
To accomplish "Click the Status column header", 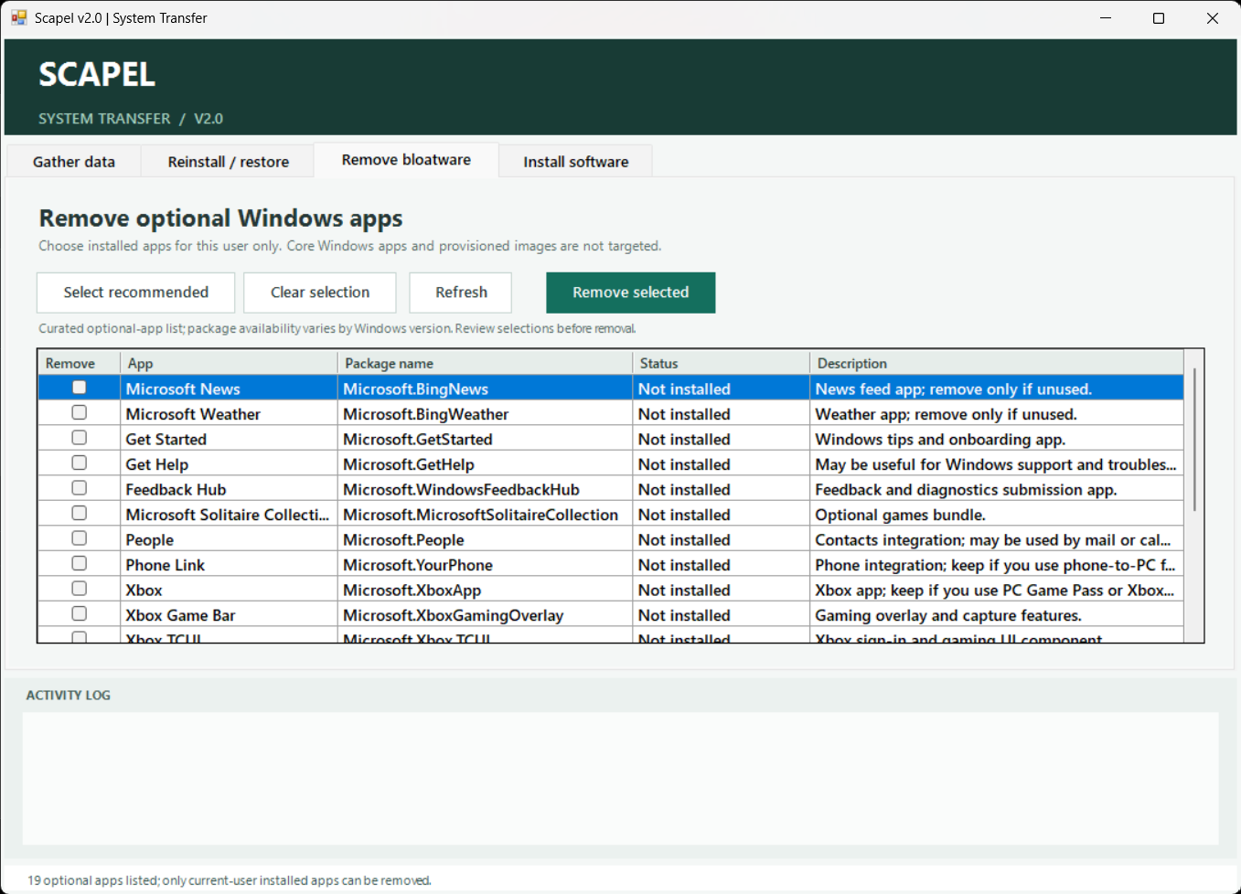I will (722, 363).
